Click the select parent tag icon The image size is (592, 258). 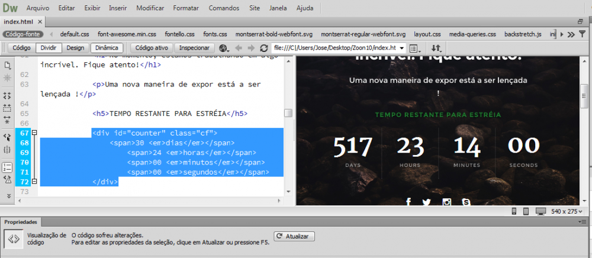(x=7, y=137)
